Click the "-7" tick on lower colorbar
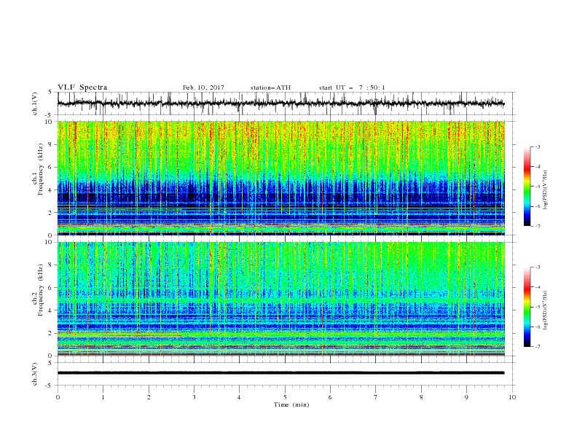577x446 pixels. 537,347
